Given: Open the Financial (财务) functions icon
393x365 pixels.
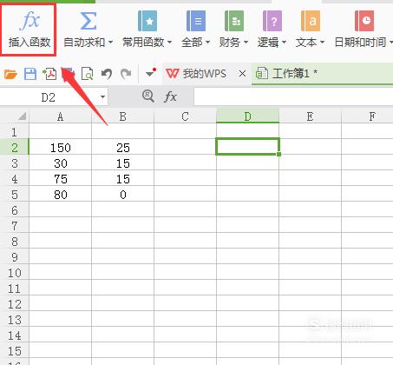Looking at the screenshot, I should (x=234, y=21).
